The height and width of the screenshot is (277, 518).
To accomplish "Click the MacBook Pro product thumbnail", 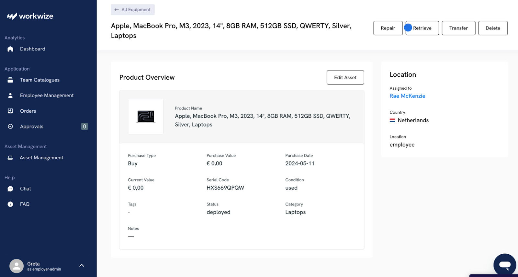I will coord(146,116).
